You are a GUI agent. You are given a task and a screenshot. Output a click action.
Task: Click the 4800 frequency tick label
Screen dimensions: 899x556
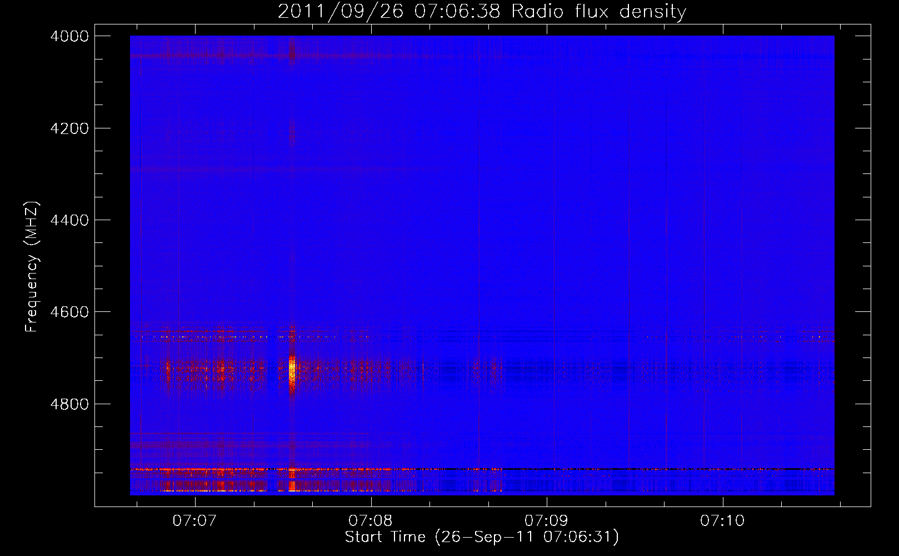point(69,404)
